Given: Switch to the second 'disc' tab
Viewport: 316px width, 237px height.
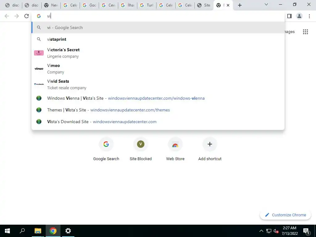Looking at the screenshot, I should click(32, 6).
